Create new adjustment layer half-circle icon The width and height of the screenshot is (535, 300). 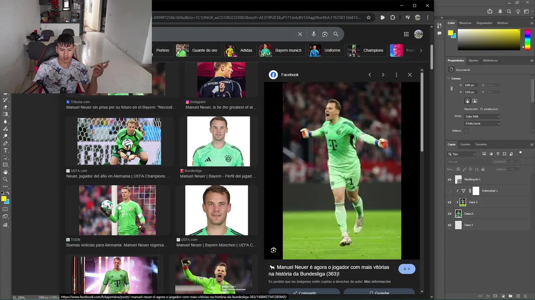click(x=503, y=296)
